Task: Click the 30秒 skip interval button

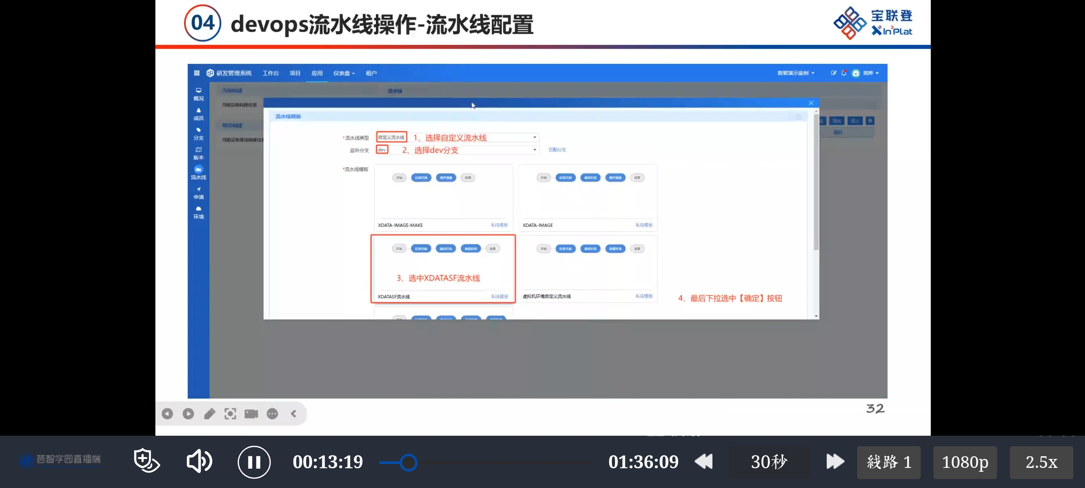Action: click(x=769, y=462)
